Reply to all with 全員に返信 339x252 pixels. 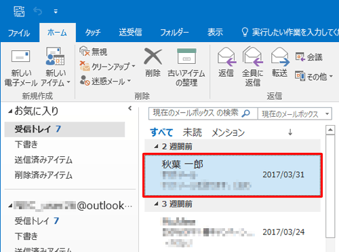[x=253, y=67]
